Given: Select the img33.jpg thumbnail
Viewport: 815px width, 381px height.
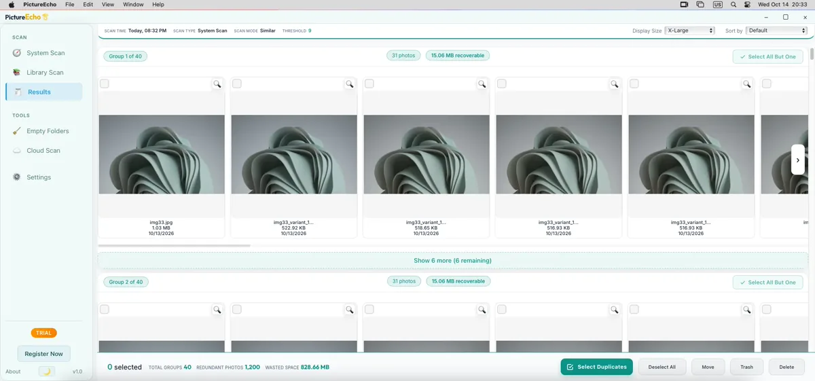Looking at the screenshot, I should (x=162, y=154).
